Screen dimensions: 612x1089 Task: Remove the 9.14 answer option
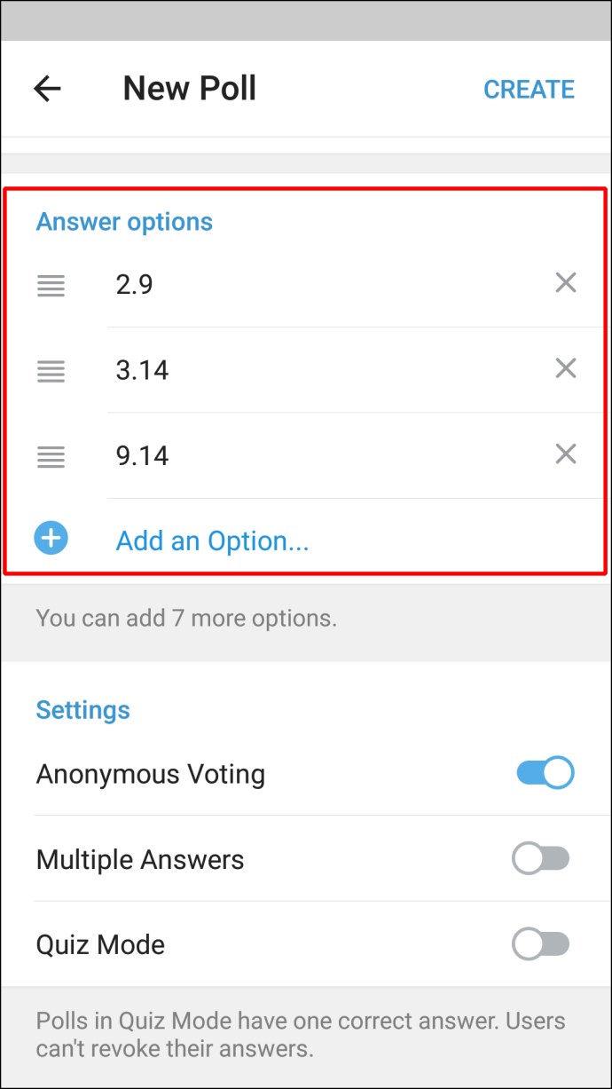click(x=566, y=454)
